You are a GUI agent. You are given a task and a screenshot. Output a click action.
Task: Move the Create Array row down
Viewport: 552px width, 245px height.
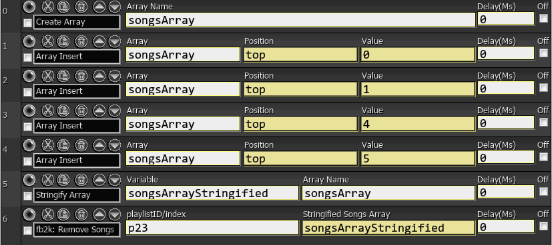114,7
